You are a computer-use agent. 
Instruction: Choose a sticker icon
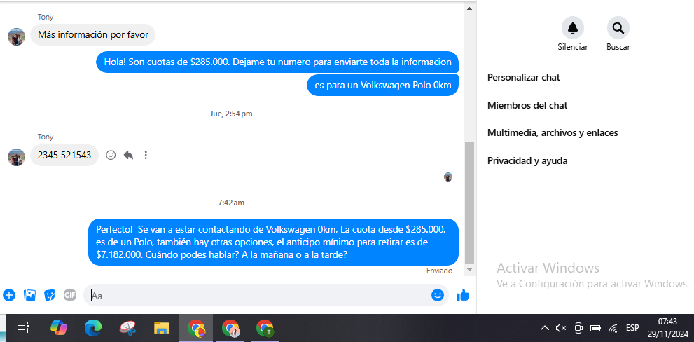point(50,295)
